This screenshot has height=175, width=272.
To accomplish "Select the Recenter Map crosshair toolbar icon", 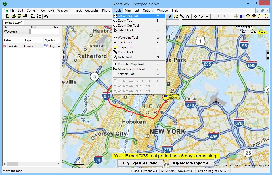I will pyautogui.click(x=195, y=16).
